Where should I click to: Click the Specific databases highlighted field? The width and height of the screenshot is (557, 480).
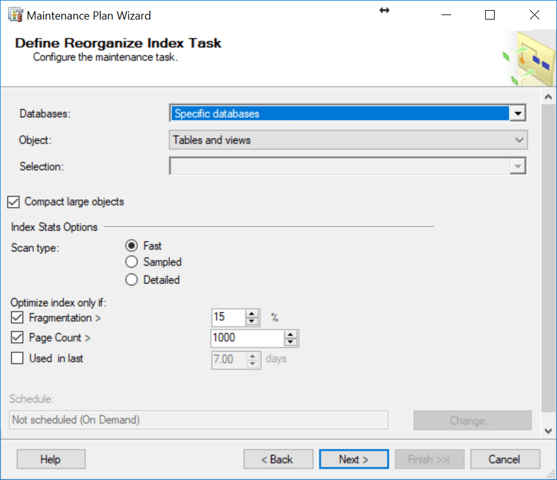pos(340,113)
